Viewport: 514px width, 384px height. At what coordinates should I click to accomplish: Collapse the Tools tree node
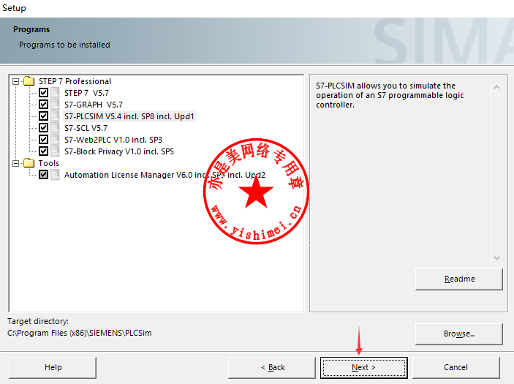(x=15, y=163)
